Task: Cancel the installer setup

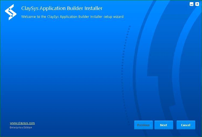Action: pyautogui.click(x=186, y=125)
